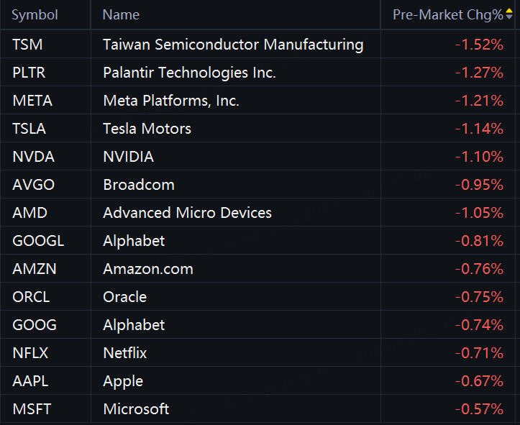This screenshot has width=520, height=425.
Task: Click the sort arrow icon on Pre-Market Chg%
Action: point(509,14)
